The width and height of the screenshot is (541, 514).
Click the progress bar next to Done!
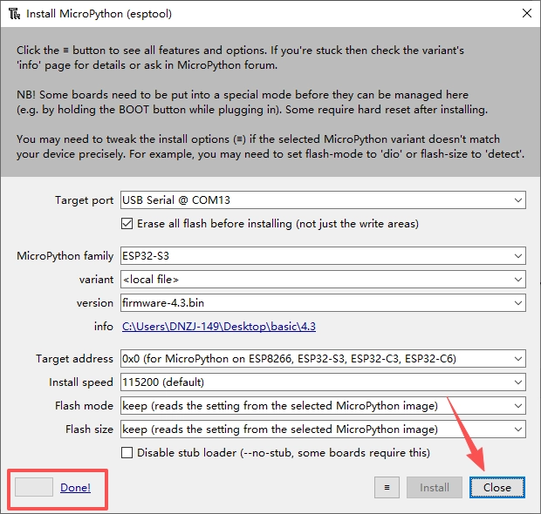click(x=34, y=487)
